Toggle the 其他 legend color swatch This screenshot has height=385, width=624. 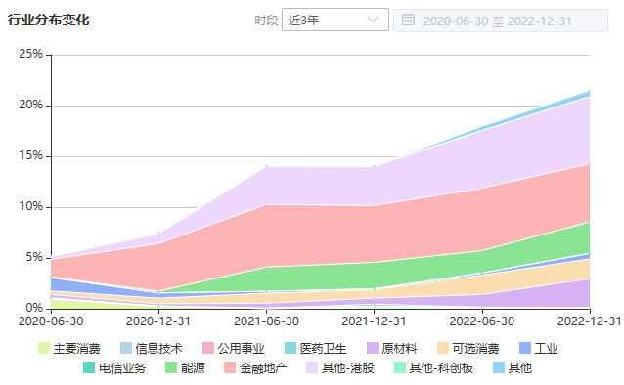499,367
